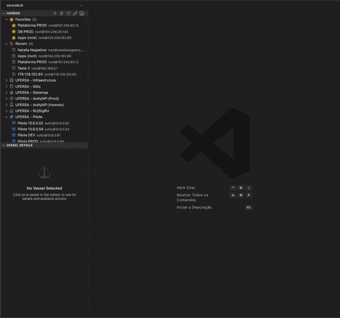
Task: Collapse the Recent group
Action: pyautogui.click(x=6, y=44)
